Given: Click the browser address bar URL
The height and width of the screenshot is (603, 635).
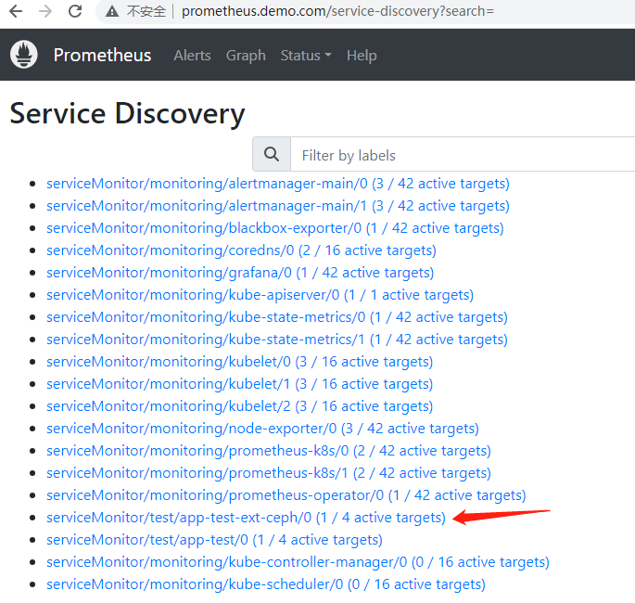Looking at the screenshot, I should tap(337, 11).
